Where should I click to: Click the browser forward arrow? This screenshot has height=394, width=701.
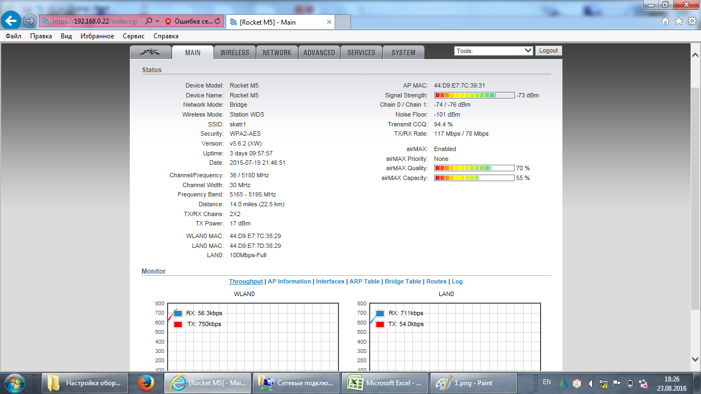pyautogui.click(x=30, y=21)
